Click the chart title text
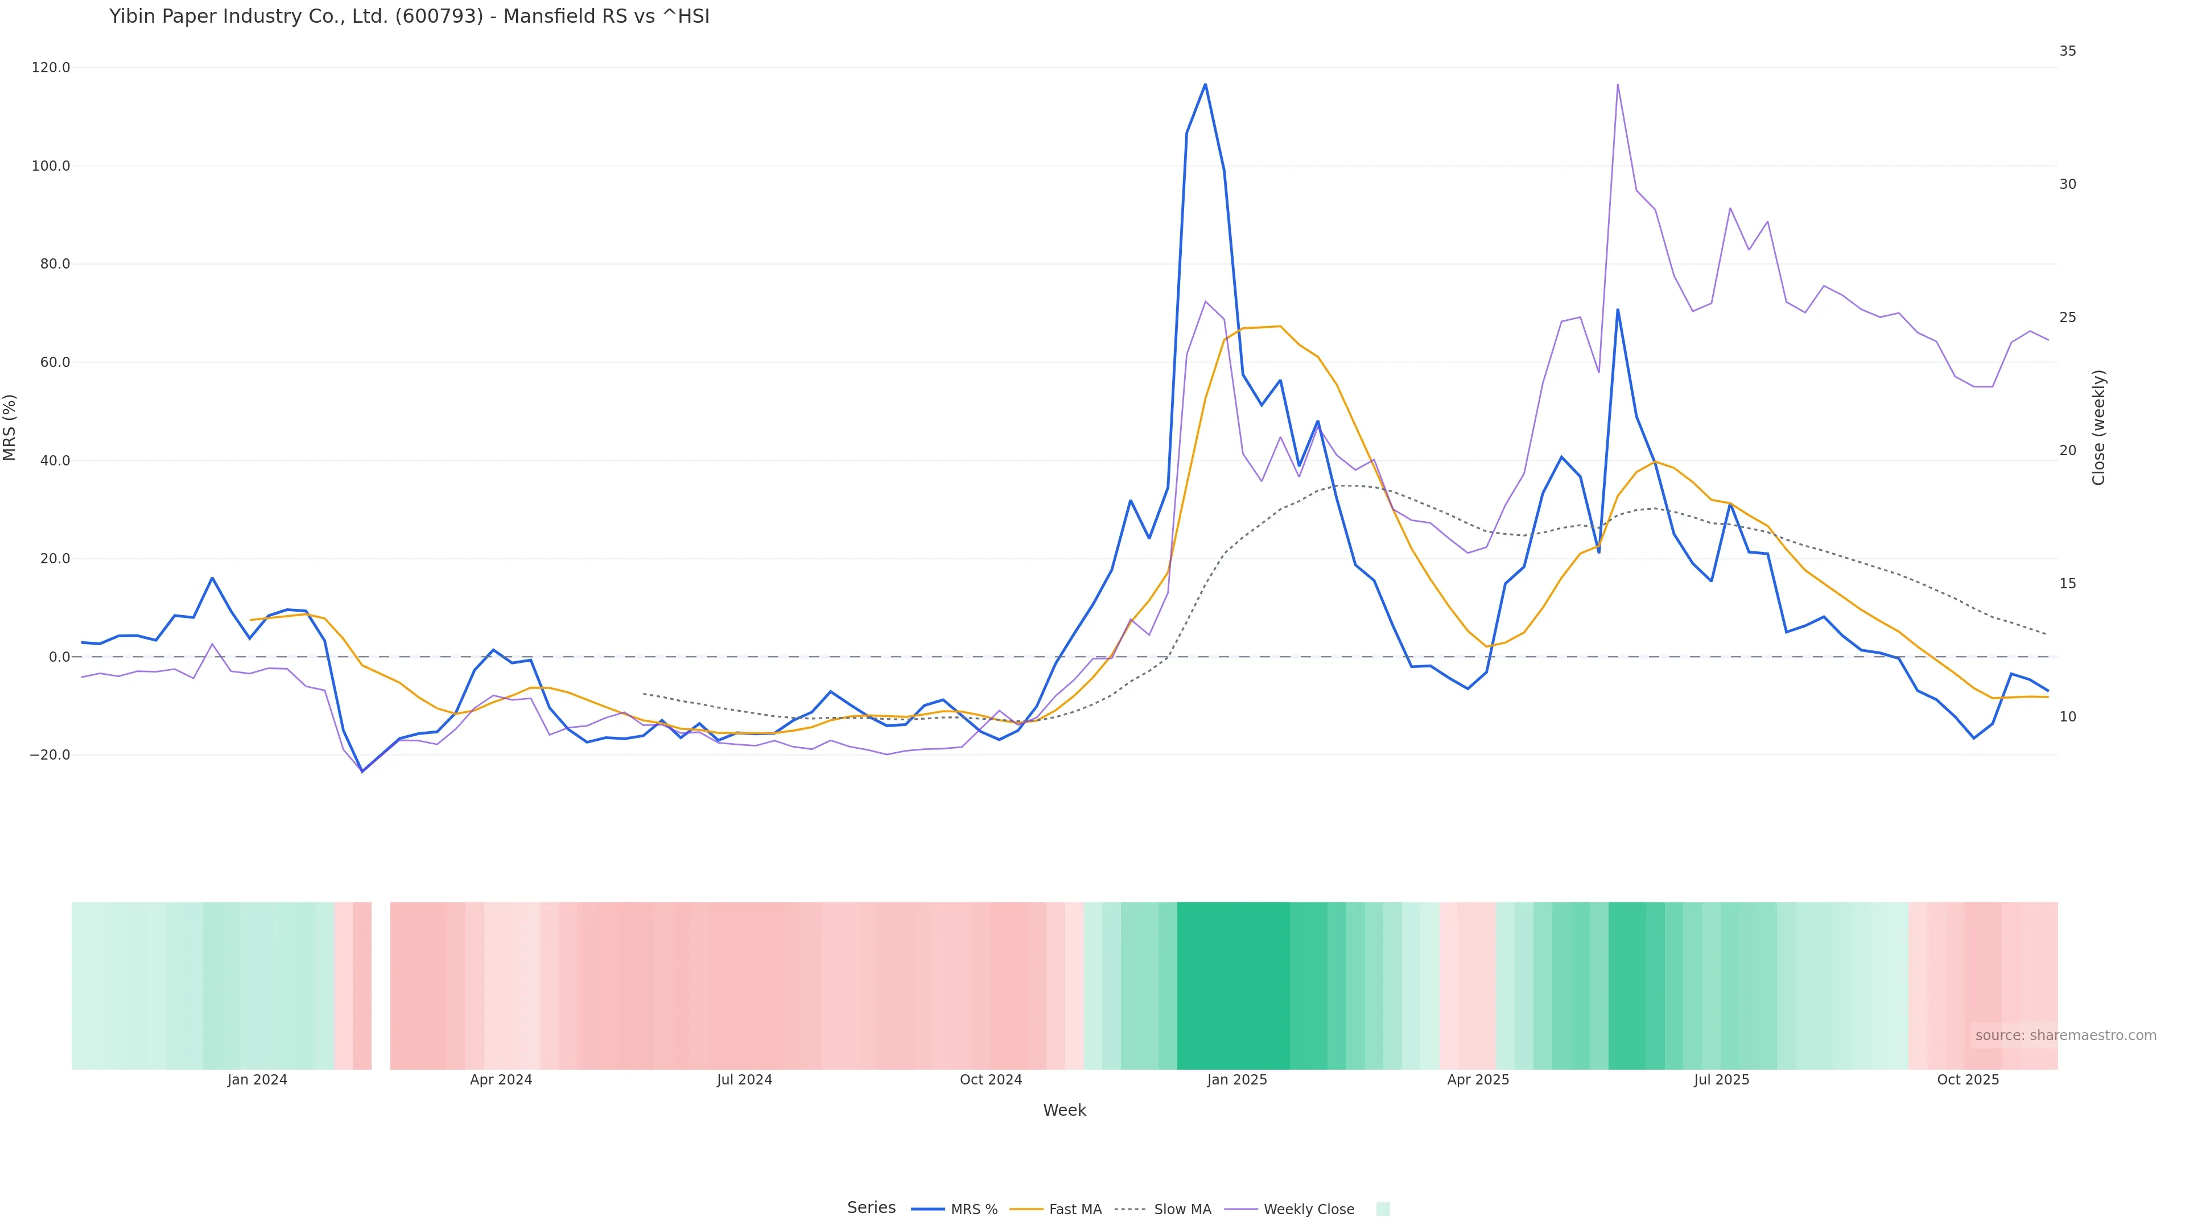The height and width of the screenshot is (1229, 2185). point(409,16)
